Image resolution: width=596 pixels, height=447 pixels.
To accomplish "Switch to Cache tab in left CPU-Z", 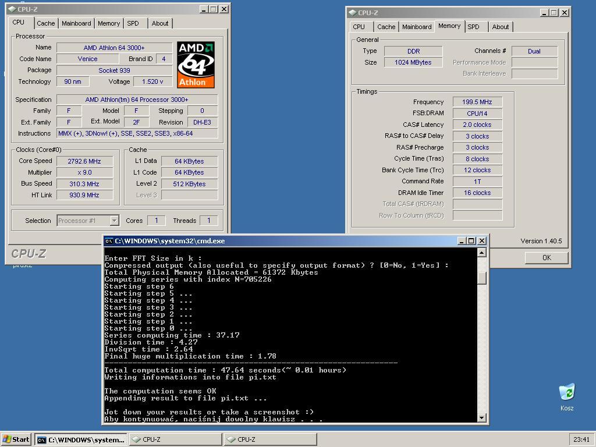I will (x=45, y=23).
